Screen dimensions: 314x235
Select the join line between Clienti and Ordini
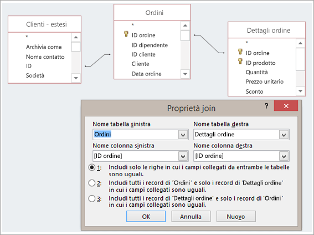[97, 60]
